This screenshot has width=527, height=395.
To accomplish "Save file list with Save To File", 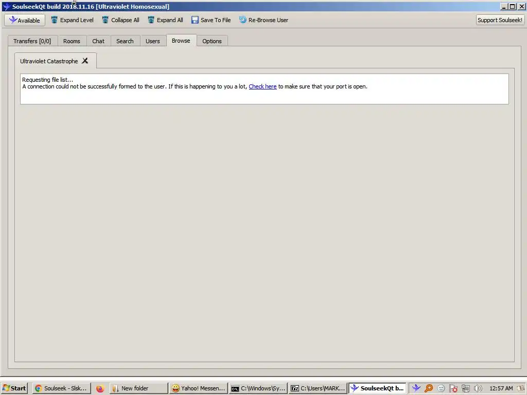I will click(x=211, y=20).
